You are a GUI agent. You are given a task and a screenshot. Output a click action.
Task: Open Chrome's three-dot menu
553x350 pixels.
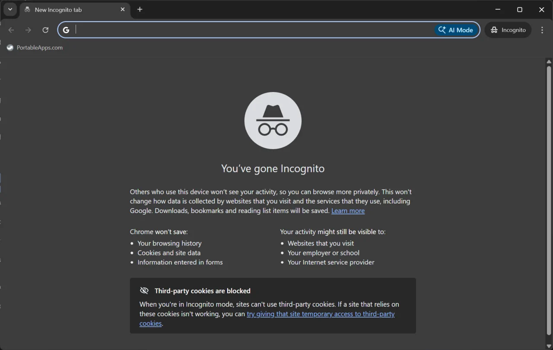click(x=542, y=30)
